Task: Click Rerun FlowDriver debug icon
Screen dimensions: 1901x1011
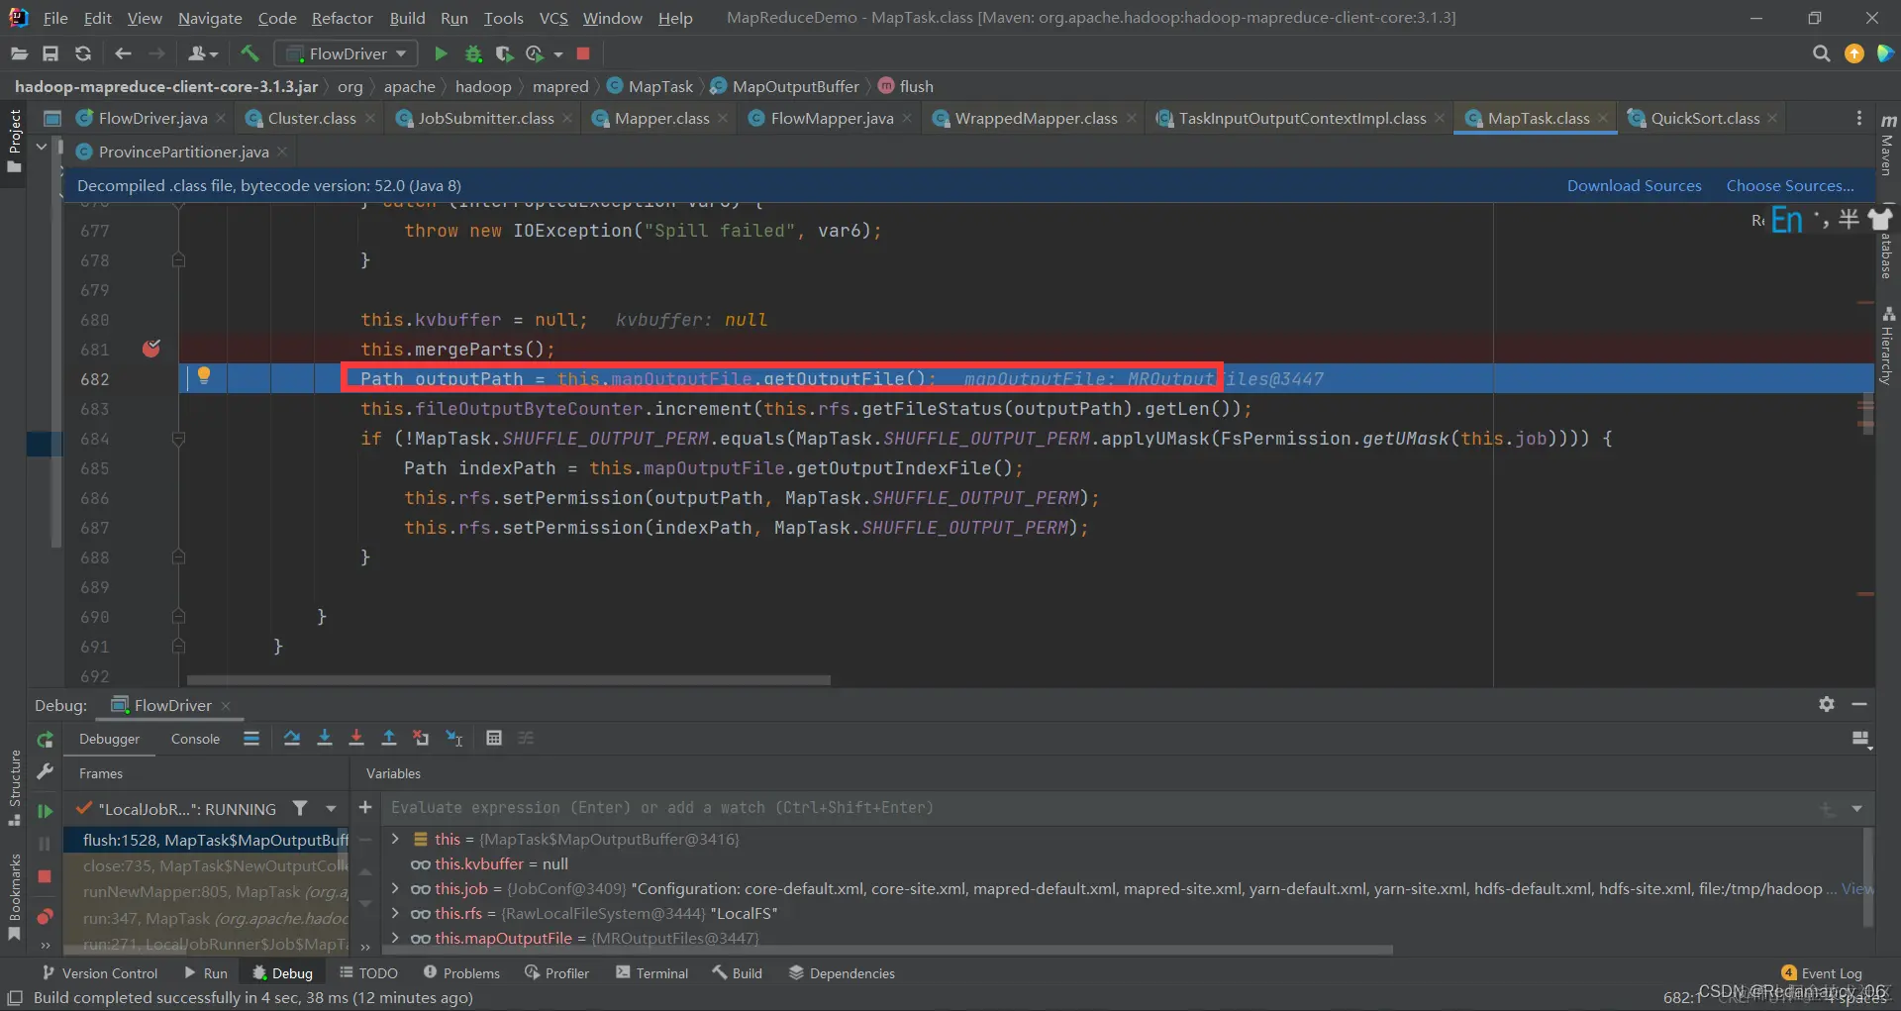Action: point(45,740)
